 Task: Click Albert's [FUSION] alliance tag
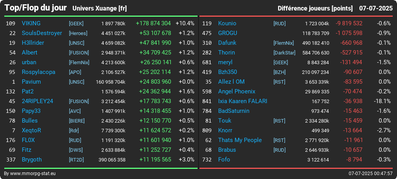coord(79,53)
